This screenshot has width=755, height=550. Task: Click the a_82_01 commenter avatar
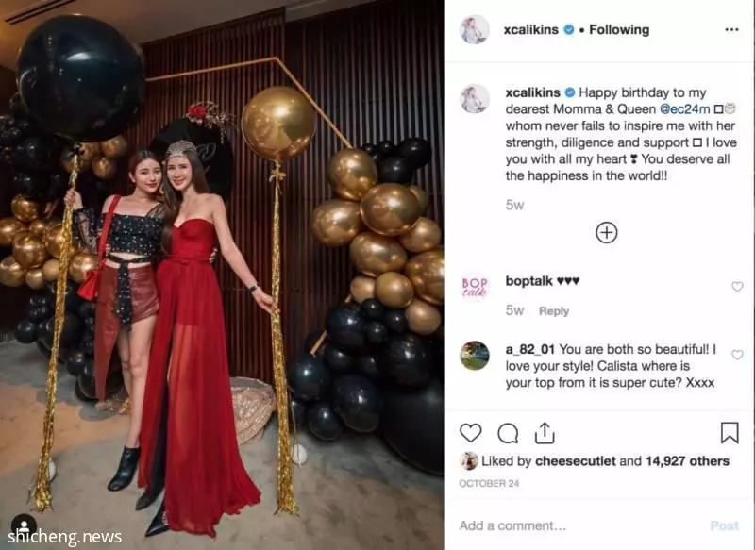(x=475, y=356)
